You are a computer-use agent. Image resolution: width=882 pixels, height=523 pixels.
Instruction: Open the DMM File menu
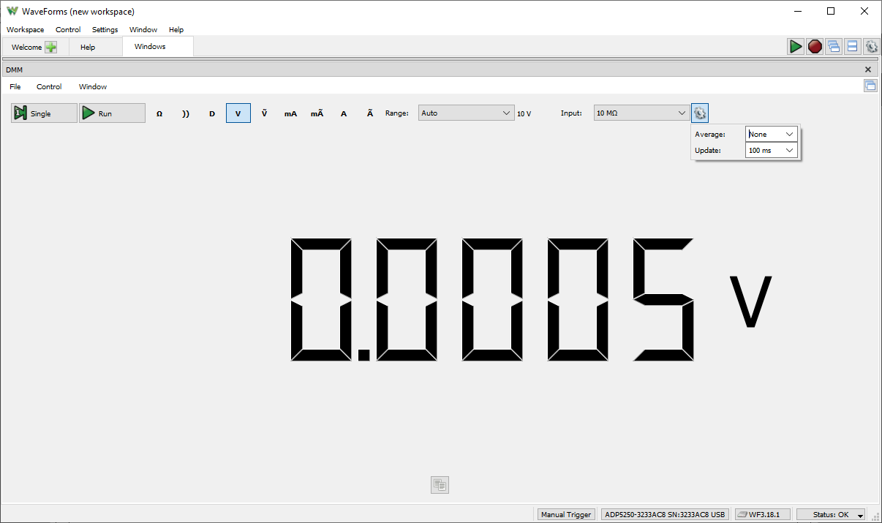(x=15, y=86)
